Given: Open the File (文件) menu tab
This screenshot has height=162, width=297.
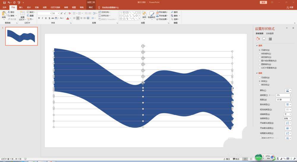Looking at the screenshot, I should pyautogui.click(x=4, y=7).
